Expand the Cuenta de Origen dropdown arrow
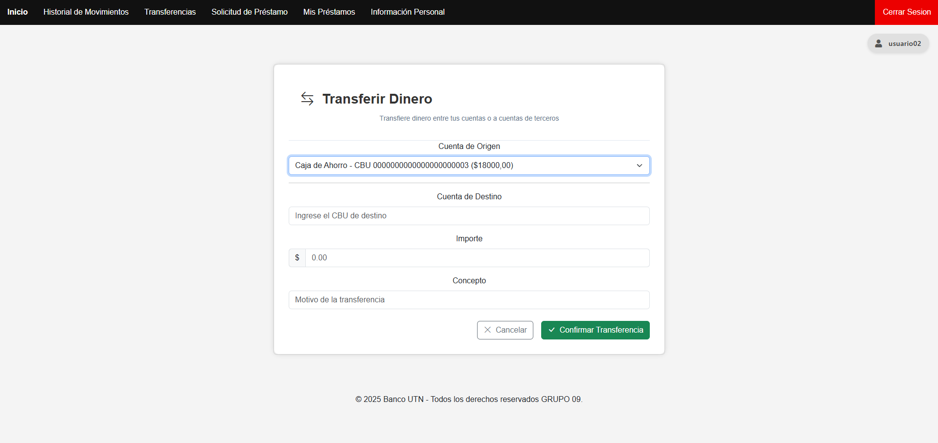 639,166
